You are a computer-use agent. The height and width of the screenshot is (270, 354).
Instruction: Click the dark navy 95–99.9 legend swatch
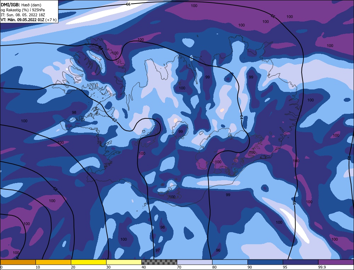click(x=301, y=262)
